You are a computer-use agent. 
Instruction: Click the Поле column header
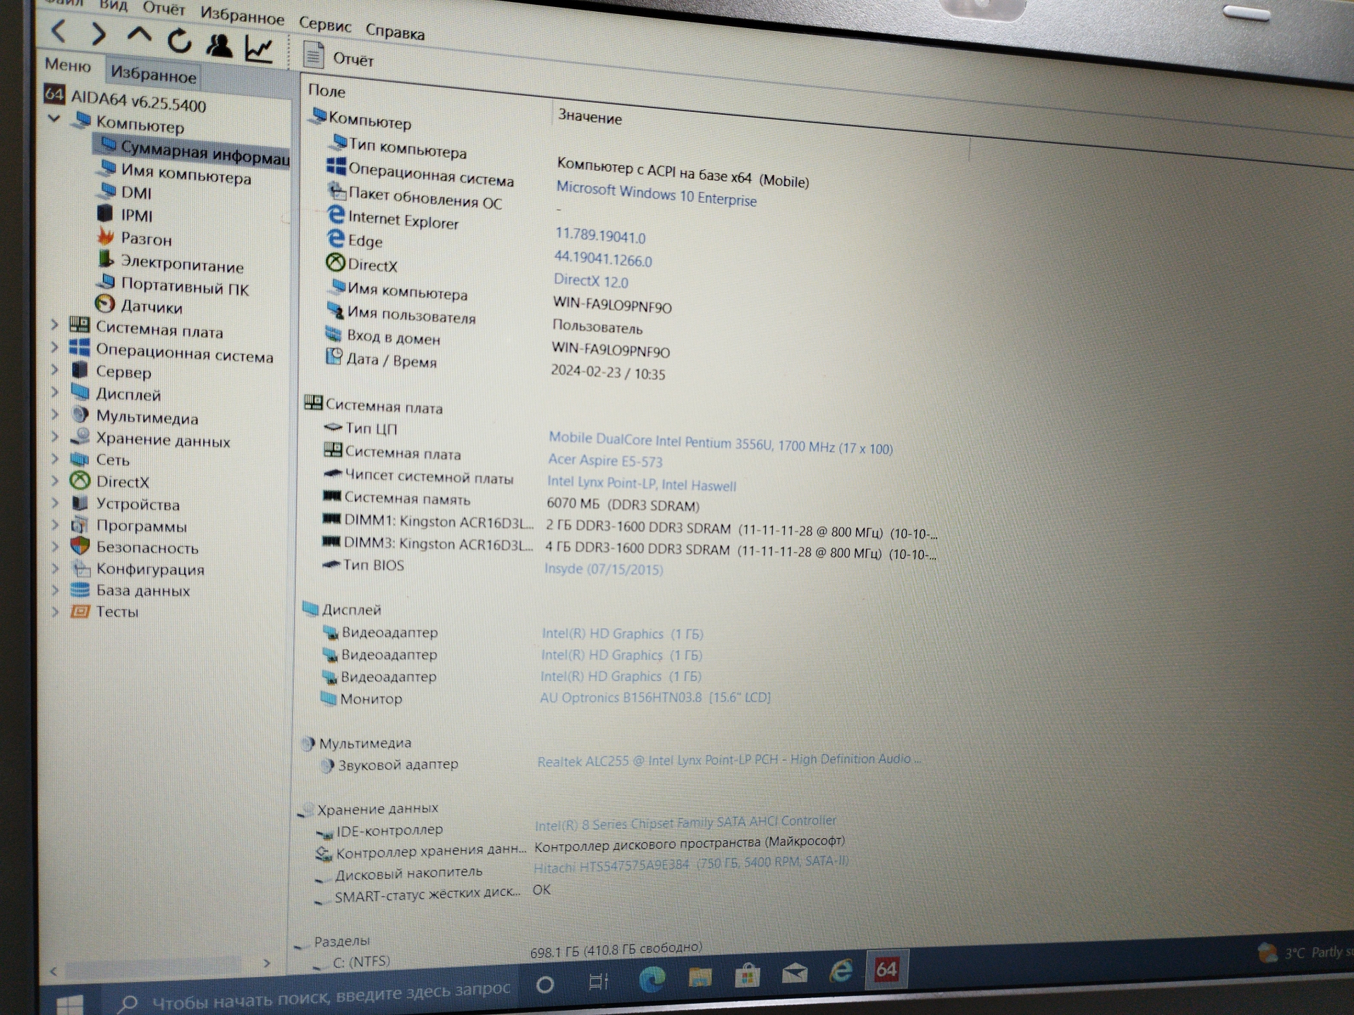[327, 90]
